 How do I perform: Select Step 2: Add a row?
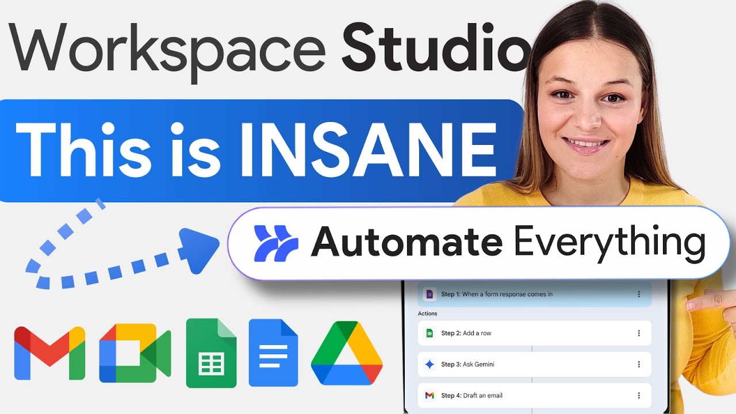tap(535, 333)
